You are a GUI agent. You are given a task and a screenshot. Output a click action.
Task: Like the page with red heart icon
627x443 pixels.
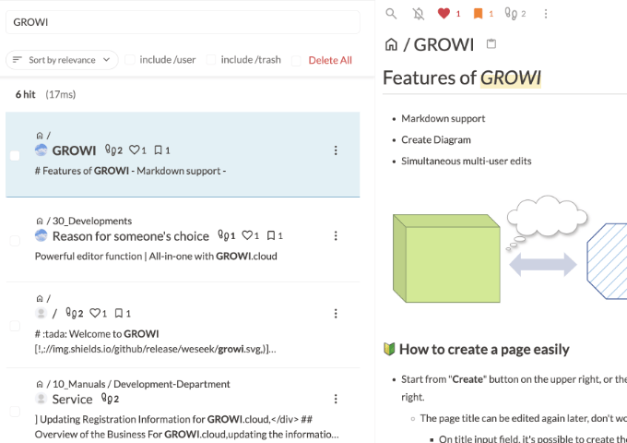tap(444, 14)
